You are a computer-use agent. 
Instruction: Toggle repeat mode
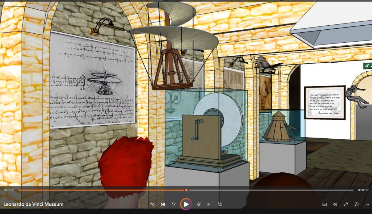(x=220, y=204)
